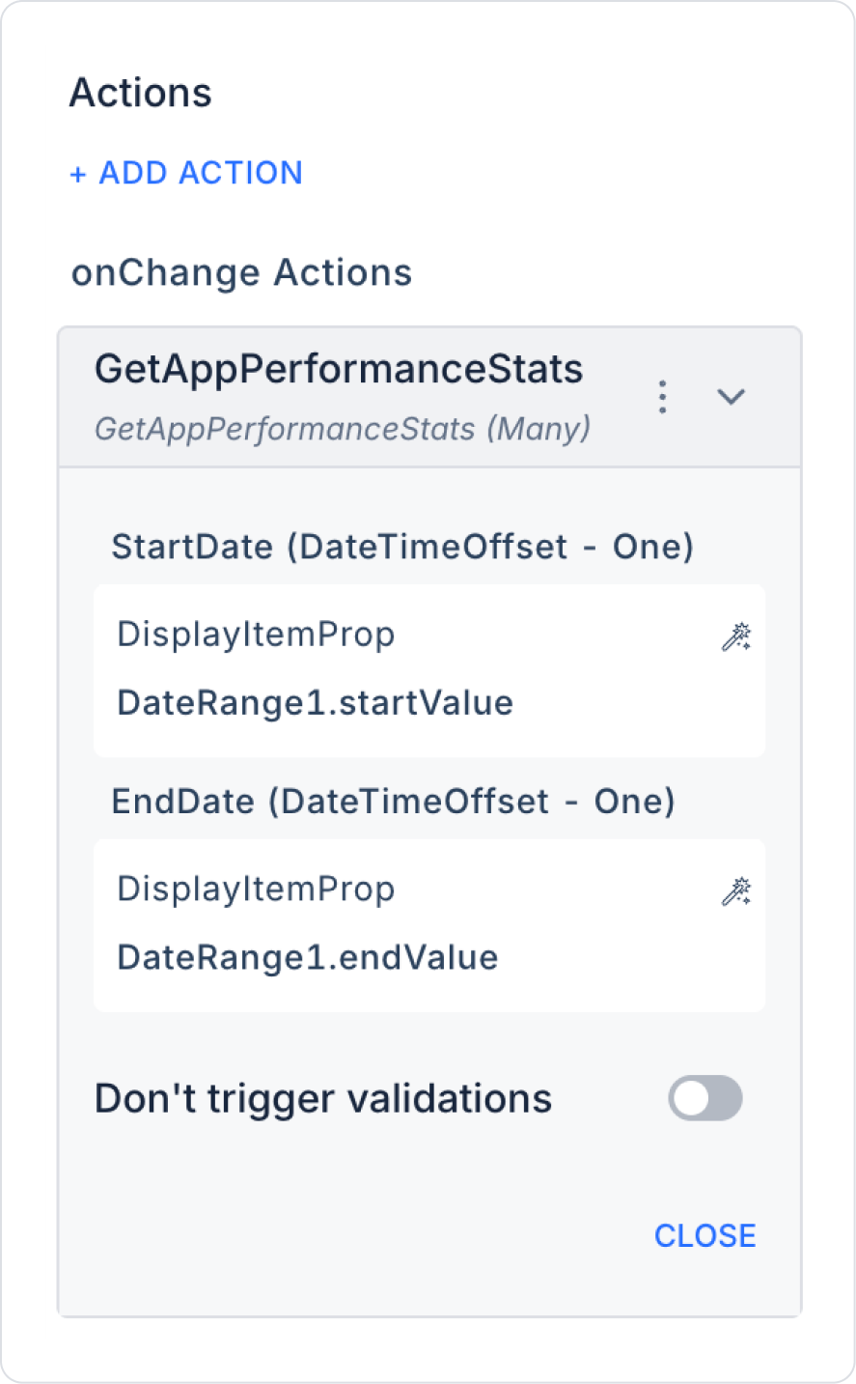Image resolution: width=856 pixels, height=1384 pixels.
Task: Click the DateRange1.startValue text
Action: pos(315,703)
